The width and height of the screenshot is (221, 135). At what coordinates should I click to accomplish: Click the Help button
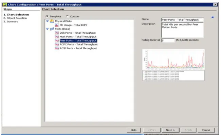[134, 130]
